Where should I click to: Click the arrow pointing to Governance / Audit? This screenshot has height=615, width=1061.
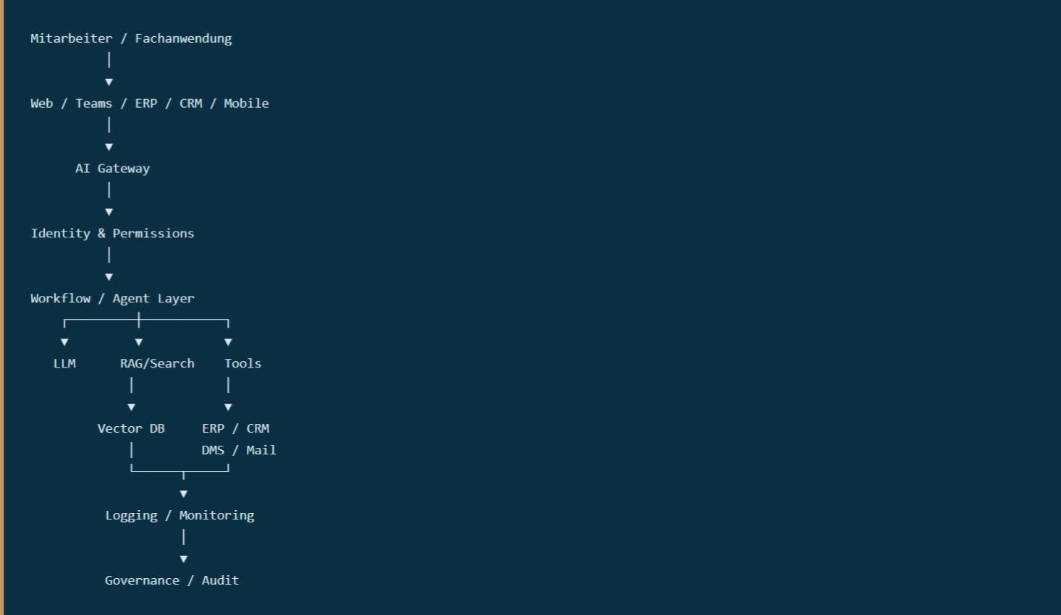184,559
